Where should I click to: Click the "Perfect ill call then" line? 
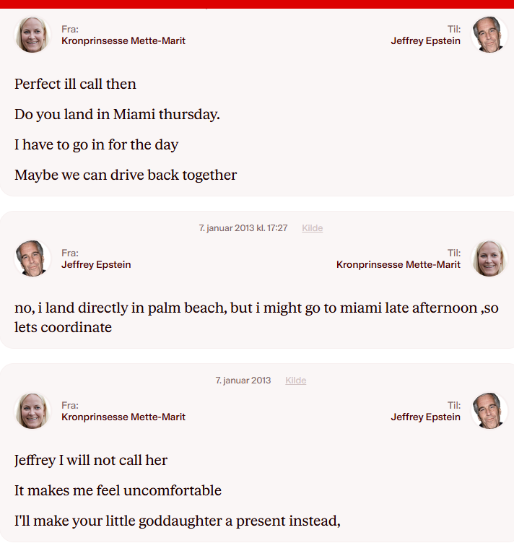tap(75, 84)
